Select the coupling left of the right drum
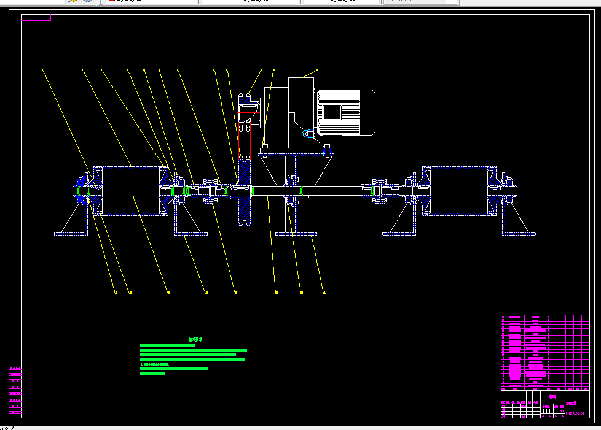The width and height of the screenshot is (601, 430). (x=380, y=191)
